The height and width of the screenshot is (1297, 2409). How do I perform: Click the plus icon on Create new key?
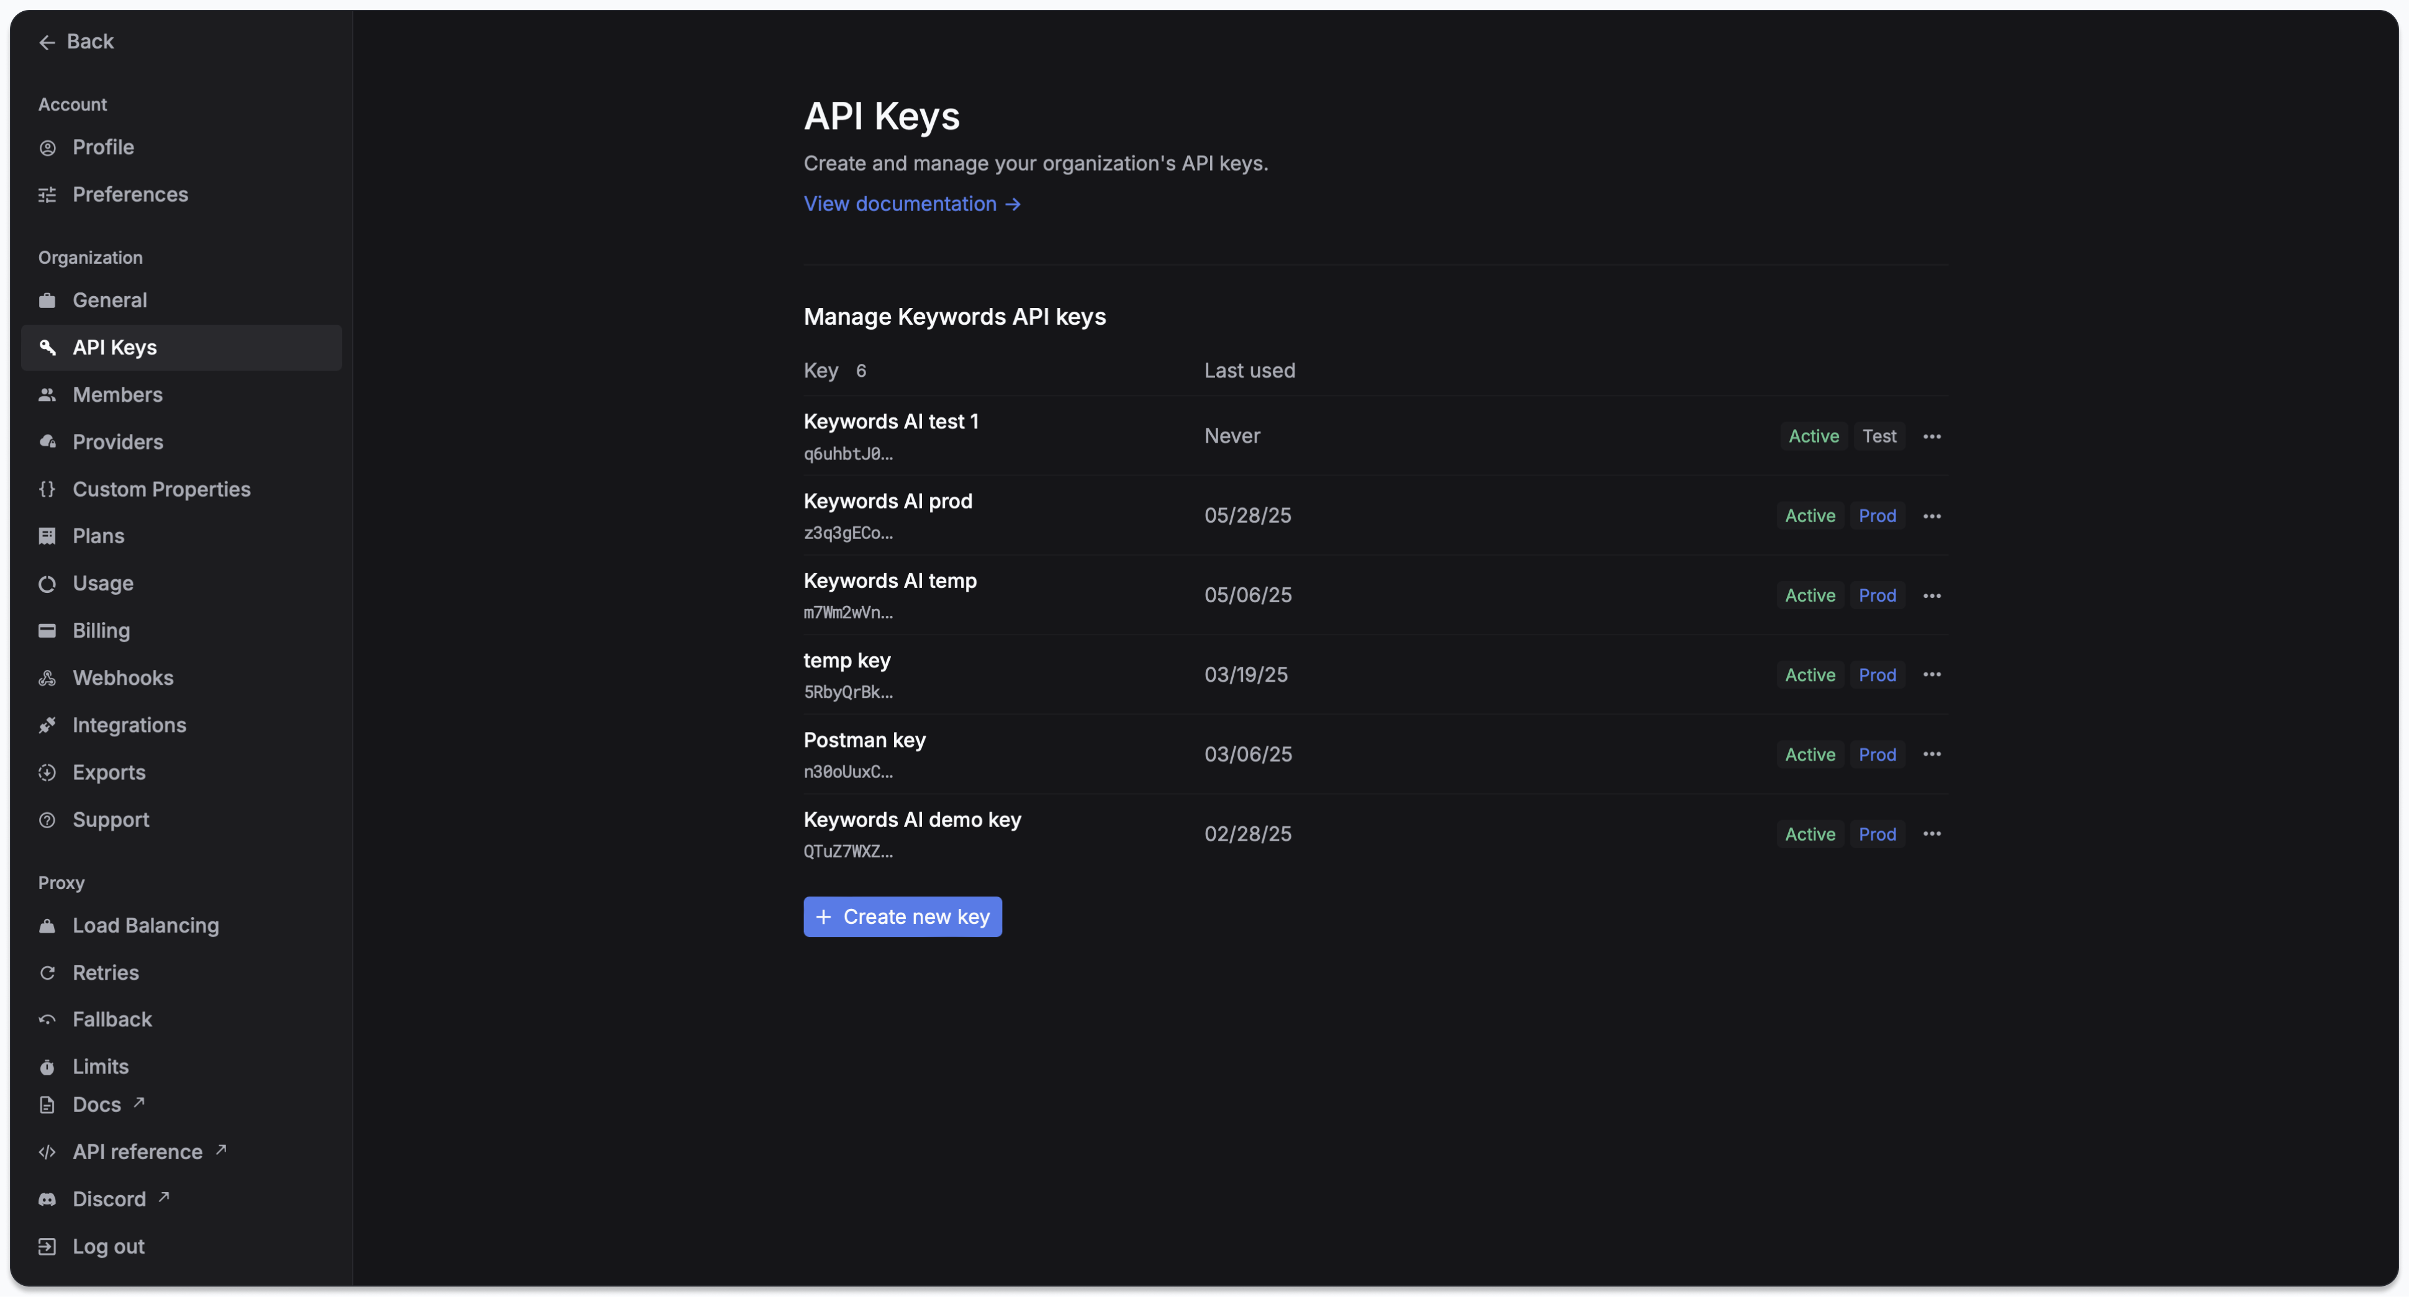(823, 918)
